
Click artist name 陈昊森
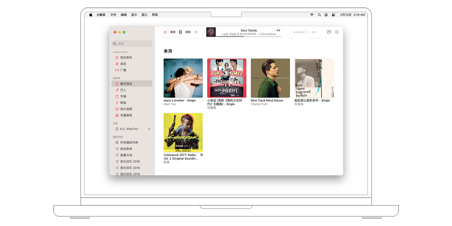pos(299,104)
